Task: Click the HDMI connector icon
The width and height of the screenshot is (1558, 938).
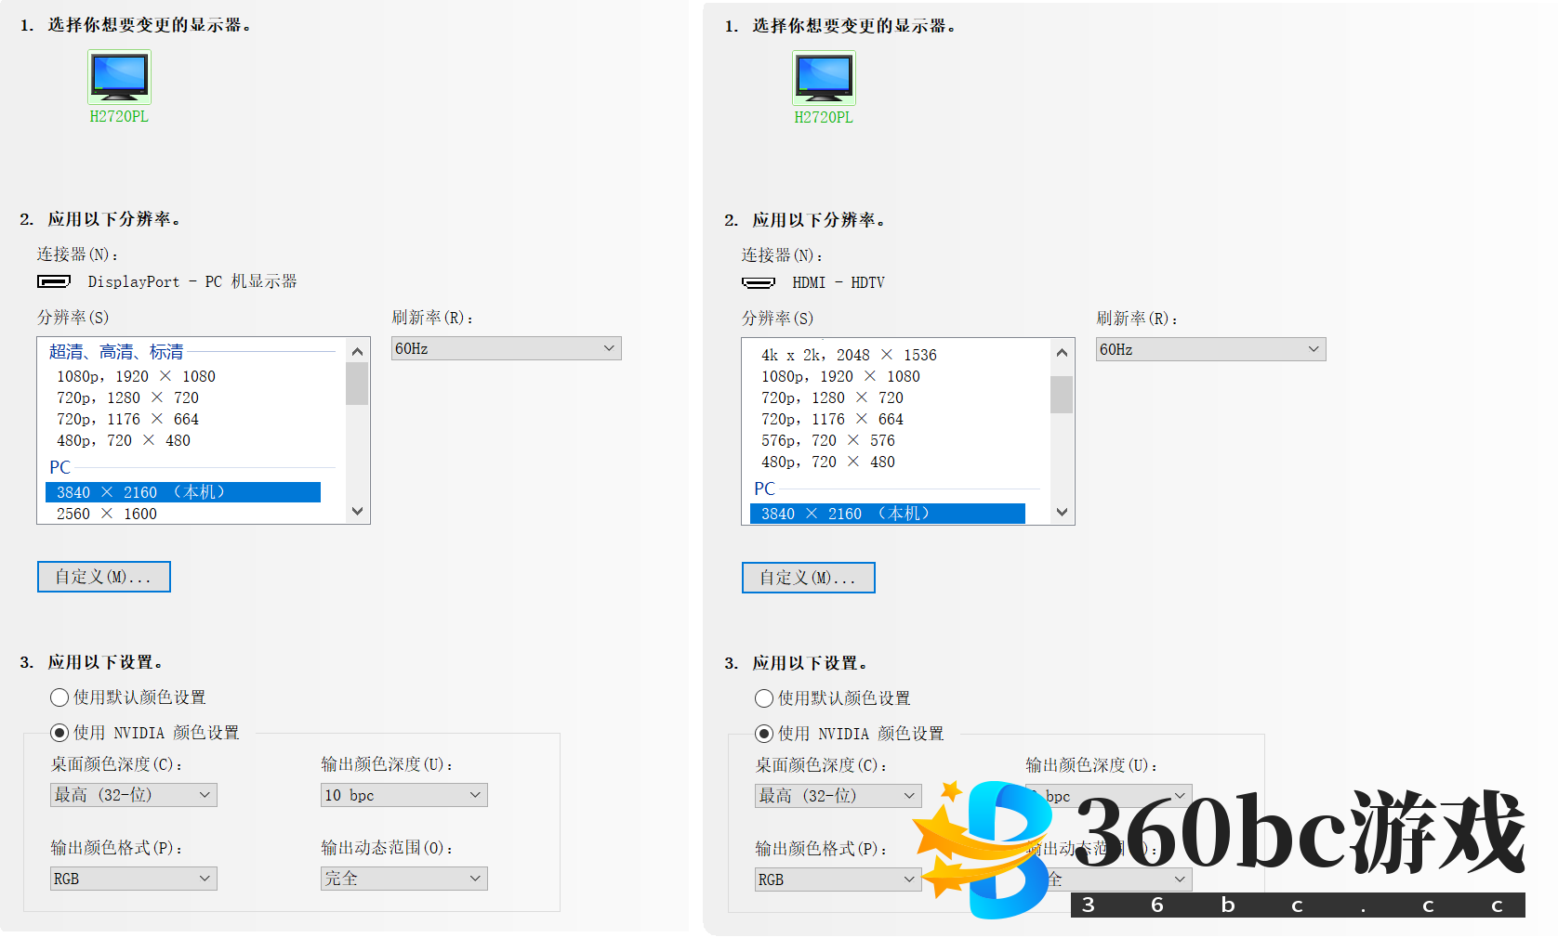Action: [759, 282]
